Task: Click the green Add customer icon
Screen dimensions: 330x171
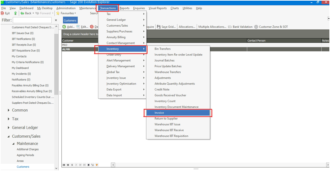Action: [64, 27]
